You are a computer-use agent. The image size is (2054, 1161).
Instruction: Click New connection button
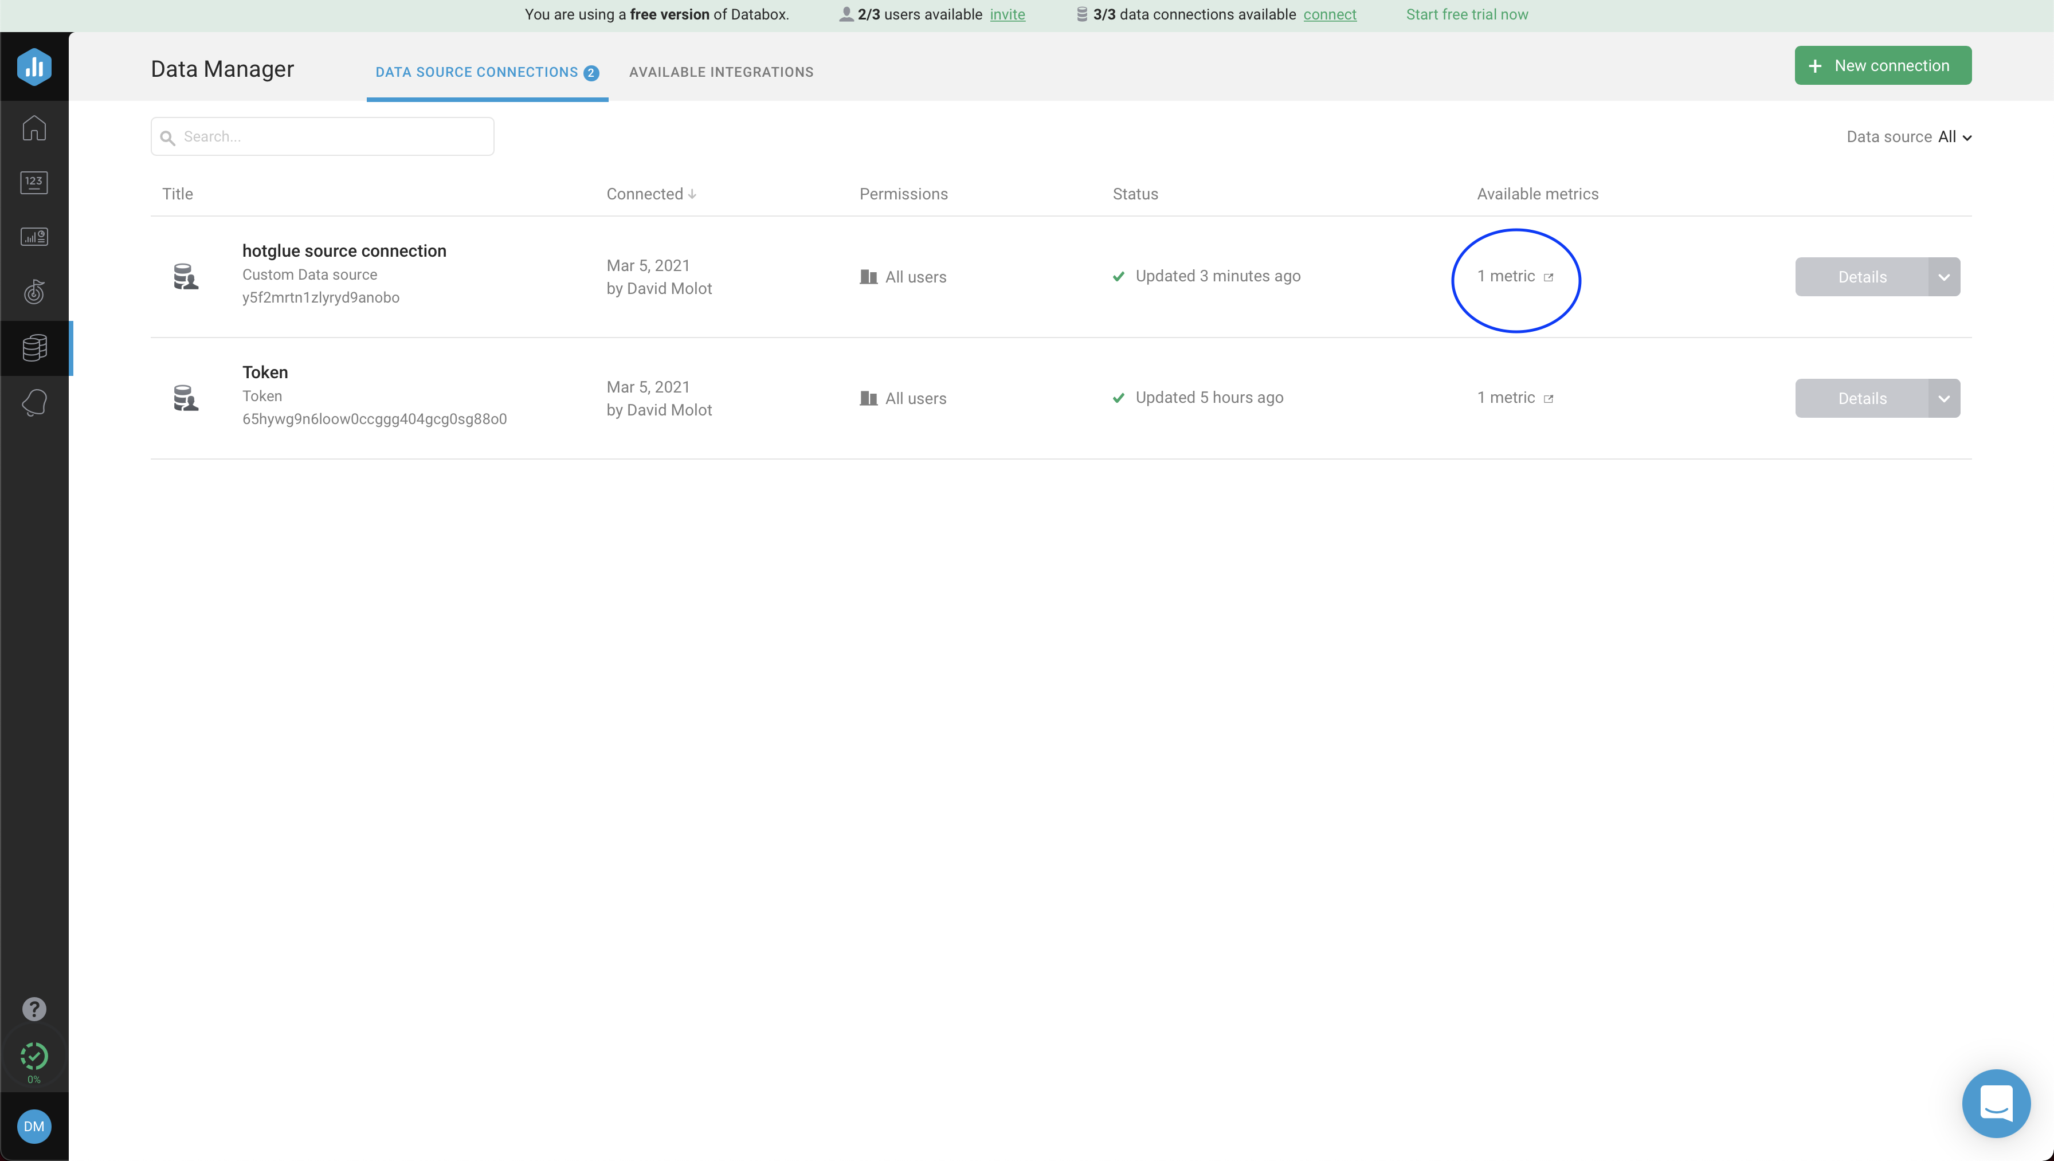(1883, 65)
